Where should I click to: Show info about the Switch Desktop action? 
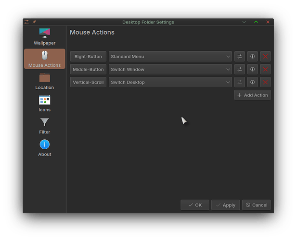pos(252,82)
